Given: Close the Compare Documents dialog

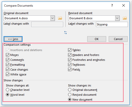Looking at the screenshot, I should point(124,5).
